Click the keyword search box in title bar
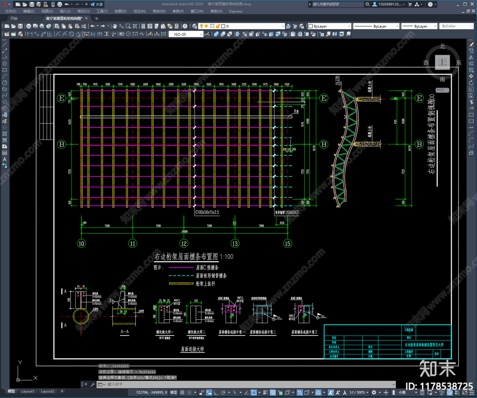Screen dimensions: 477x398 [x=337, y=4]
